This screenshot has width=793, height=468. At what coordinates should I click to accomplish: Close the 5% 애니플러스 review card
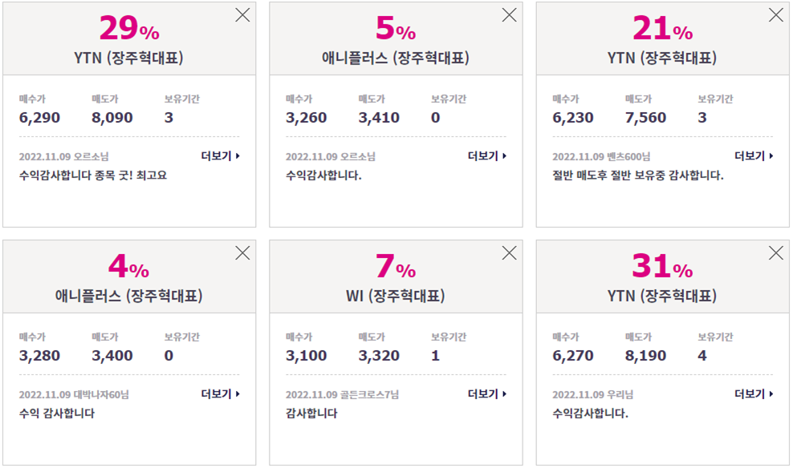[510, 15]
